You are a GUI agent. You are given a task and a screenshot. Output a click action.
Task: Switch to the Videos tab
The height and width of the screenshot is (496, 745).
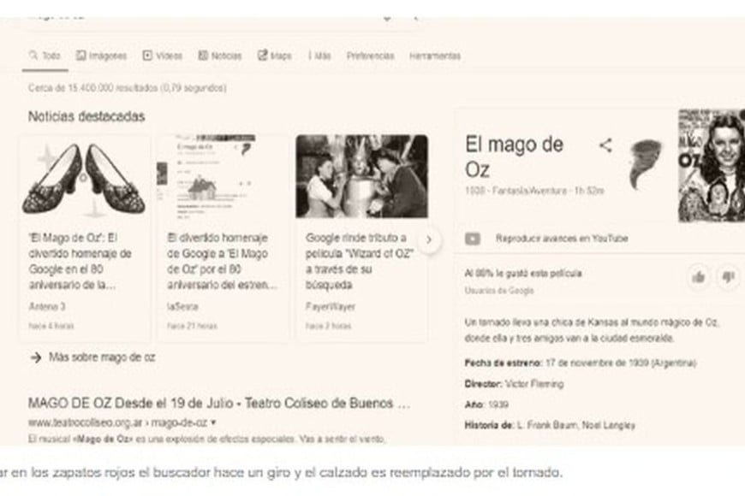[163, 56]
